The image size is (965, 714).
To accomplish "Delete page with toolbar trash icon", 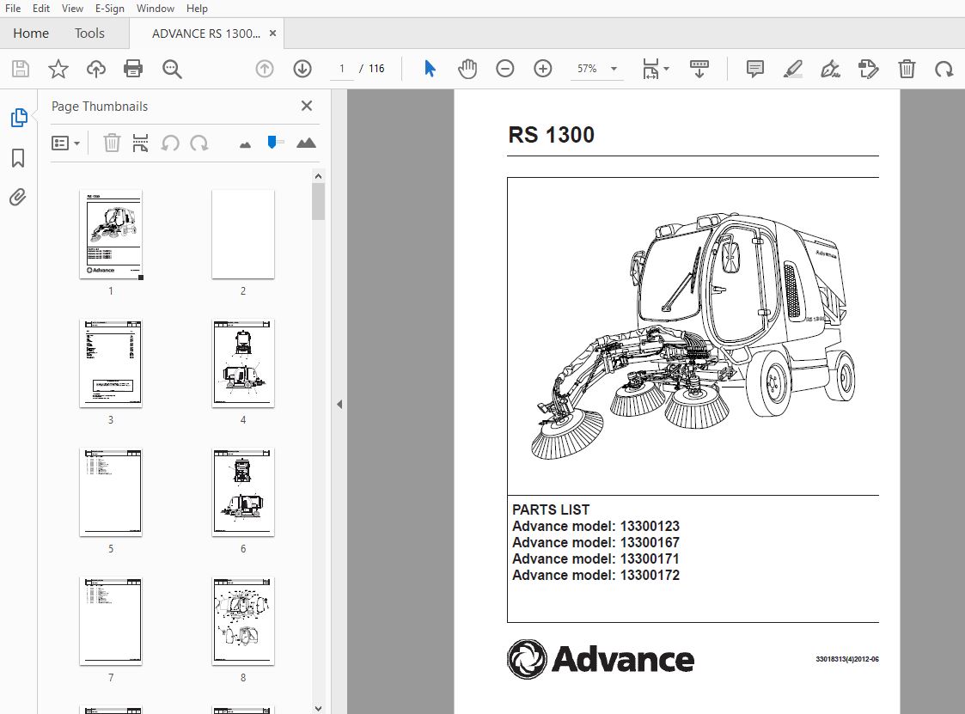I will [907, 69].
